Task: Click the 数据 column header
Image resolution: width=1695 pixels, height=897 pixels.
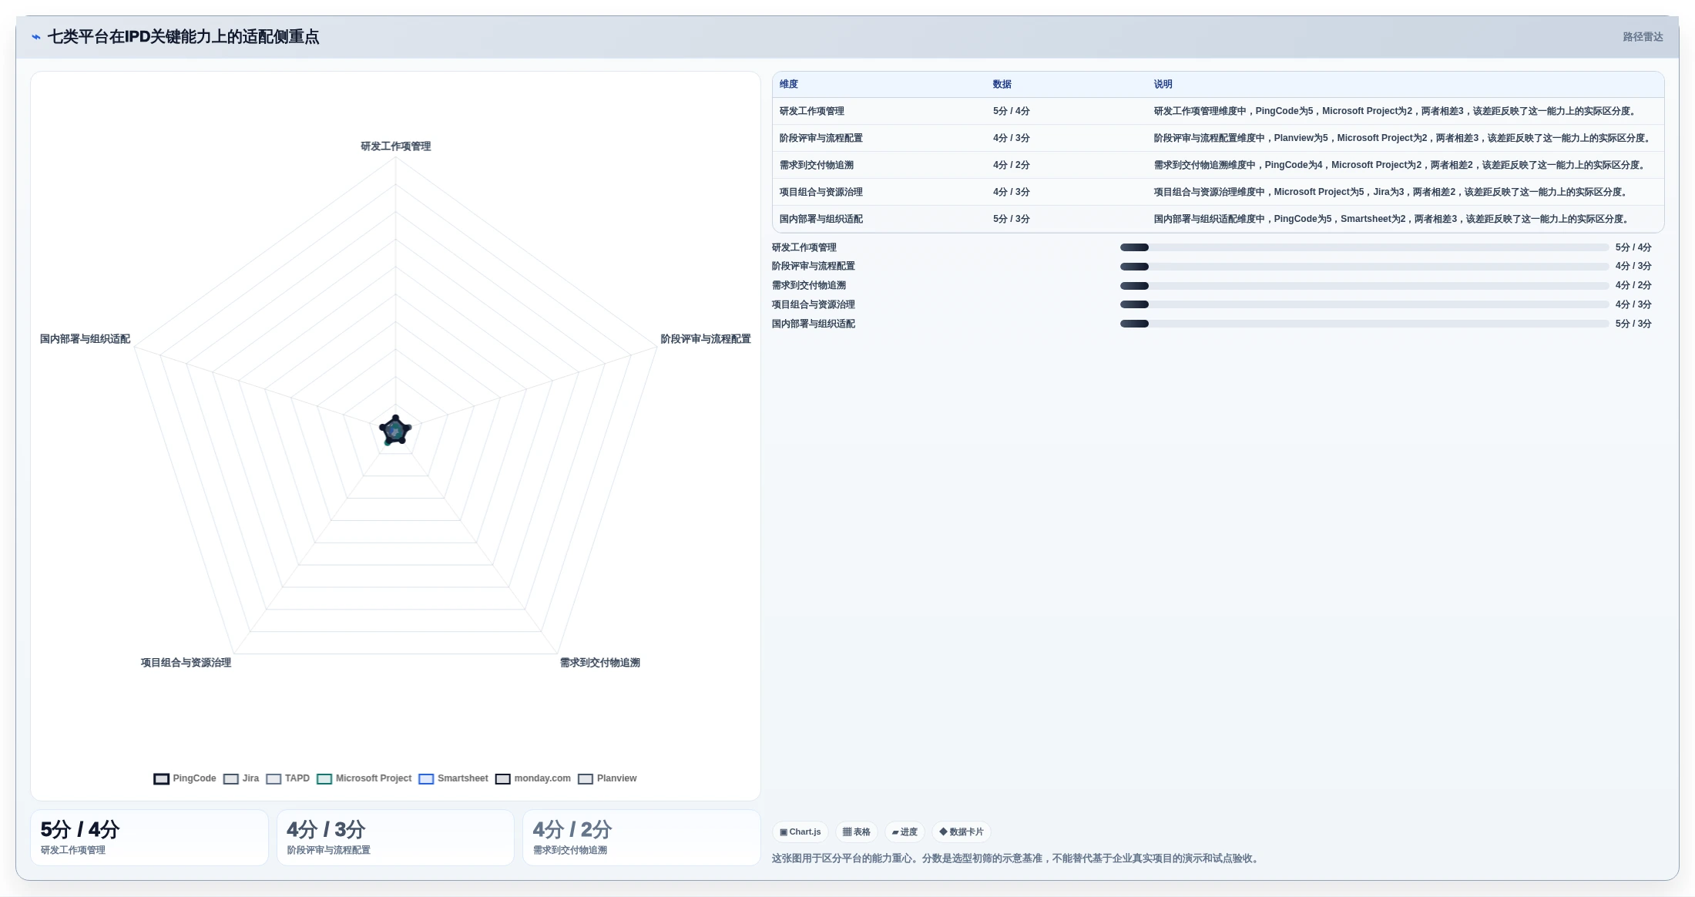Action: pos(1002,85)
